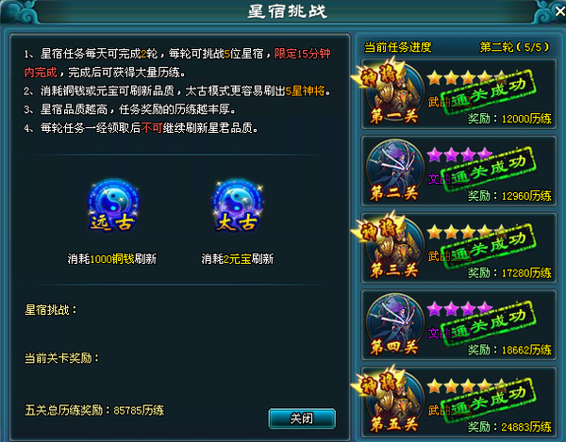566x442 pixels.
Task: Click 消耗1000铜钱刷新 text
Action: click(x=112, y=258)
